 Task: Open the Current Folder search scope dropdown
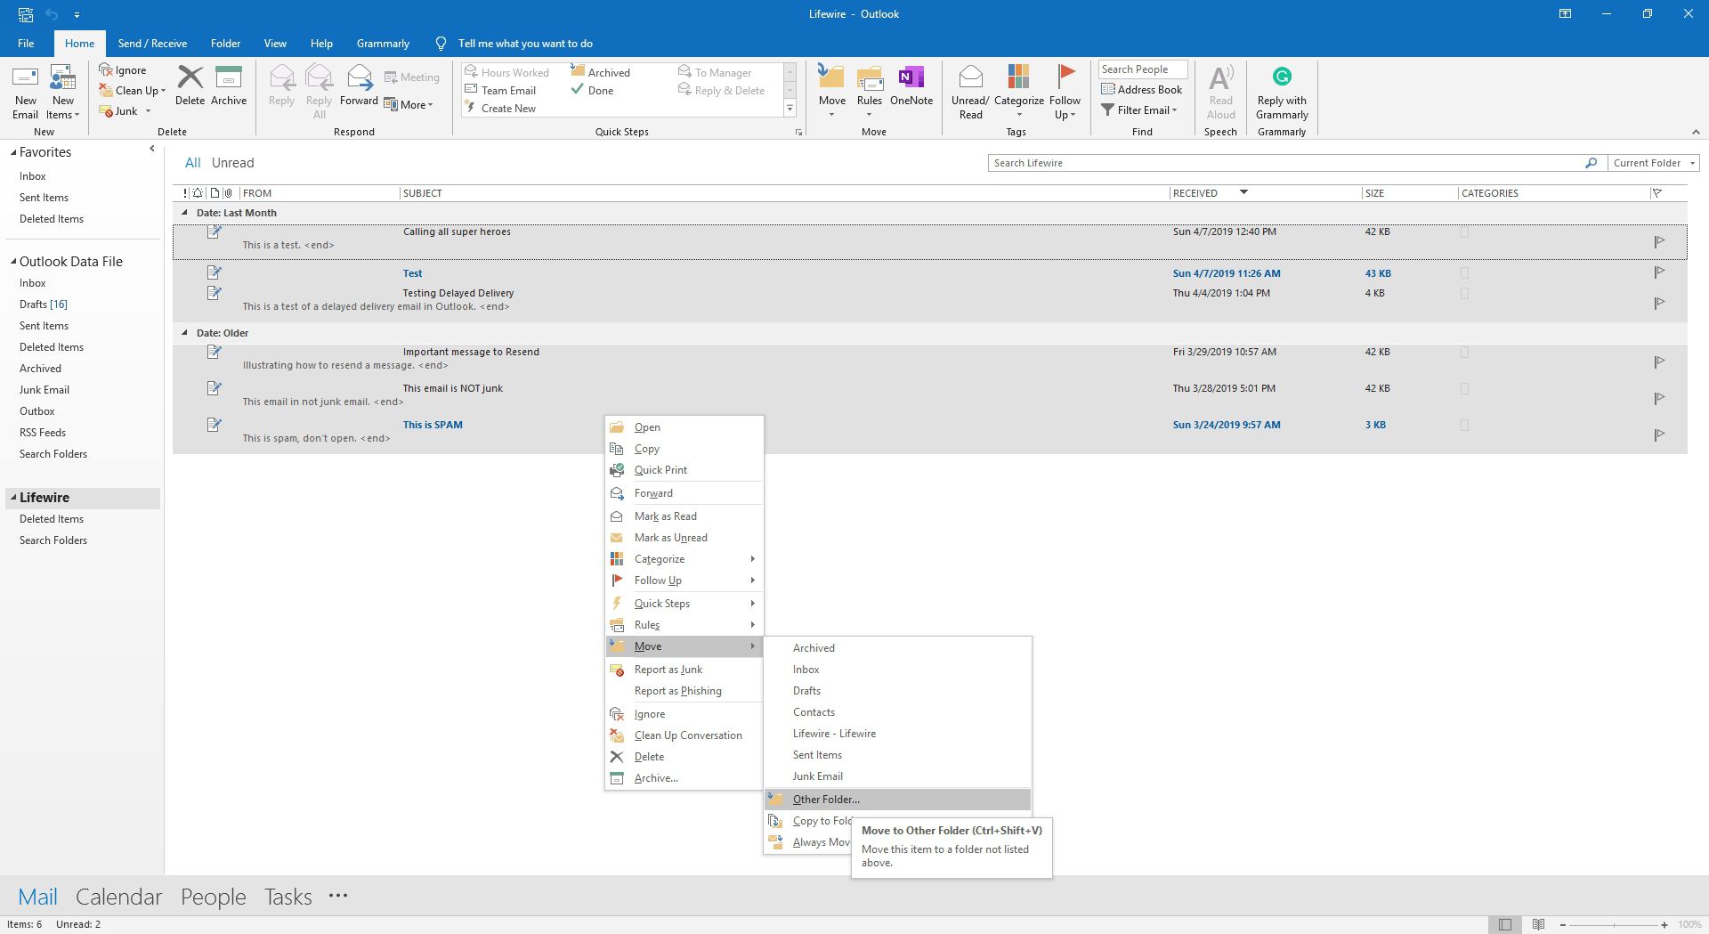pyautogui.click(x=1654, y=163)
